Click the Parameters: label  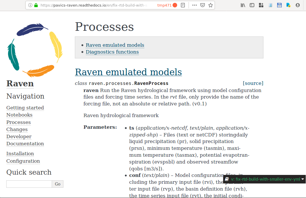coord(100,127)
